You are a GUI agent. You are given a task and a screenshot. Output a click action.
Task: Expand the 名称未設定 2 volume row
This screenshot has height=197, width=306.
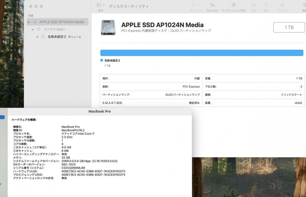tap(37, 36)
